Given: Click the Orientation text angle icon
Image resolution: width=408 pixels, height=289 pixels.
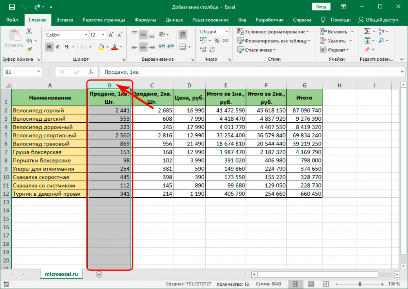Looking at the screenshot, I should pyautogui.click(x=162, y=34).
